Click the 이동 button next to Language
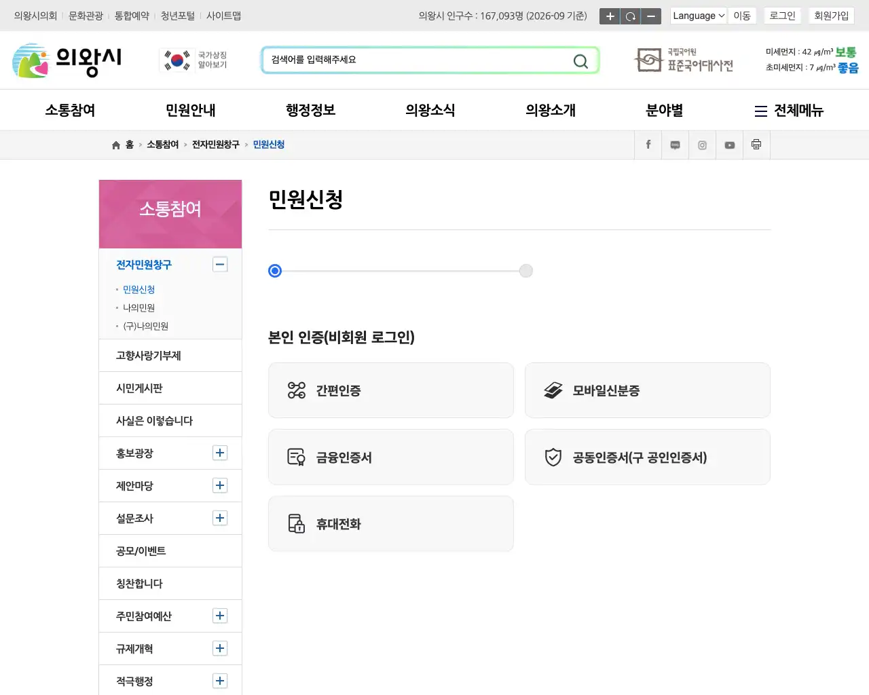 coord(742,16)
